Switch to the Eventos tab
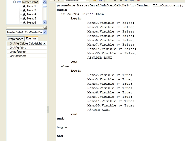The width and height of the screenshot is (185, 141). [x=31, y=39]
